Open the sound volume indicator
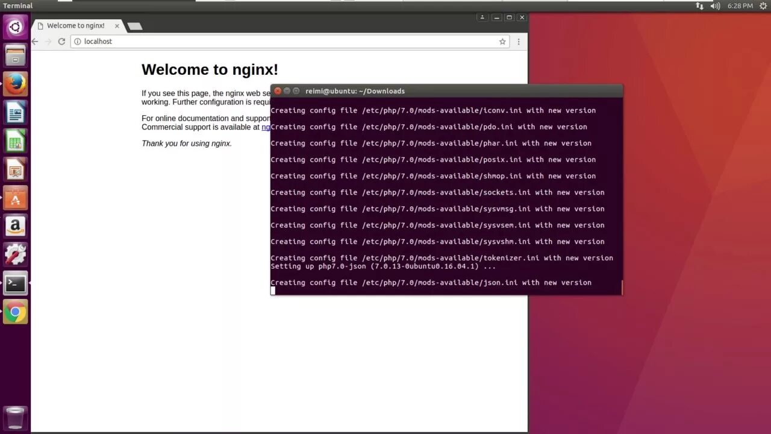771x434 pixels. coord(715,6)
